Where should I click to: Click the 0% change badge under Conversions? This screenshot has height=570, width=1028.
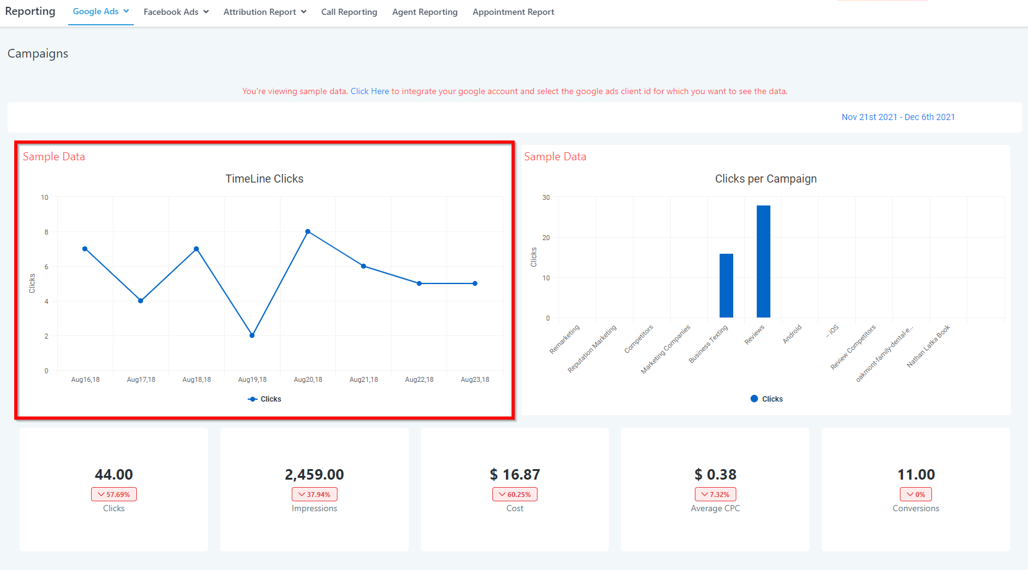915,494
